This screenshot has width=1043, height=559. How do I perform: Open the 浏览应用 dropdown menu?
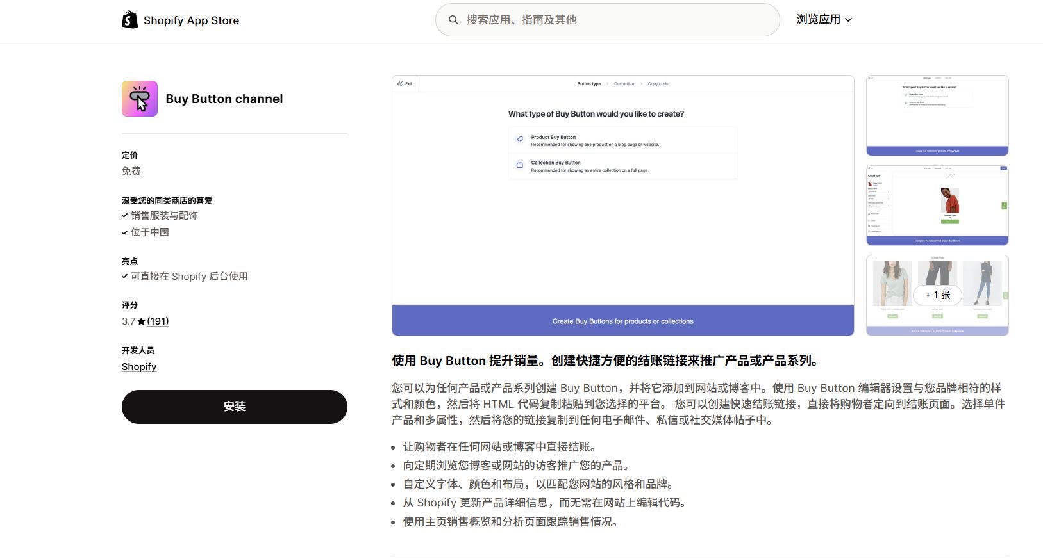pyautogui.click(x=824, y=20)
